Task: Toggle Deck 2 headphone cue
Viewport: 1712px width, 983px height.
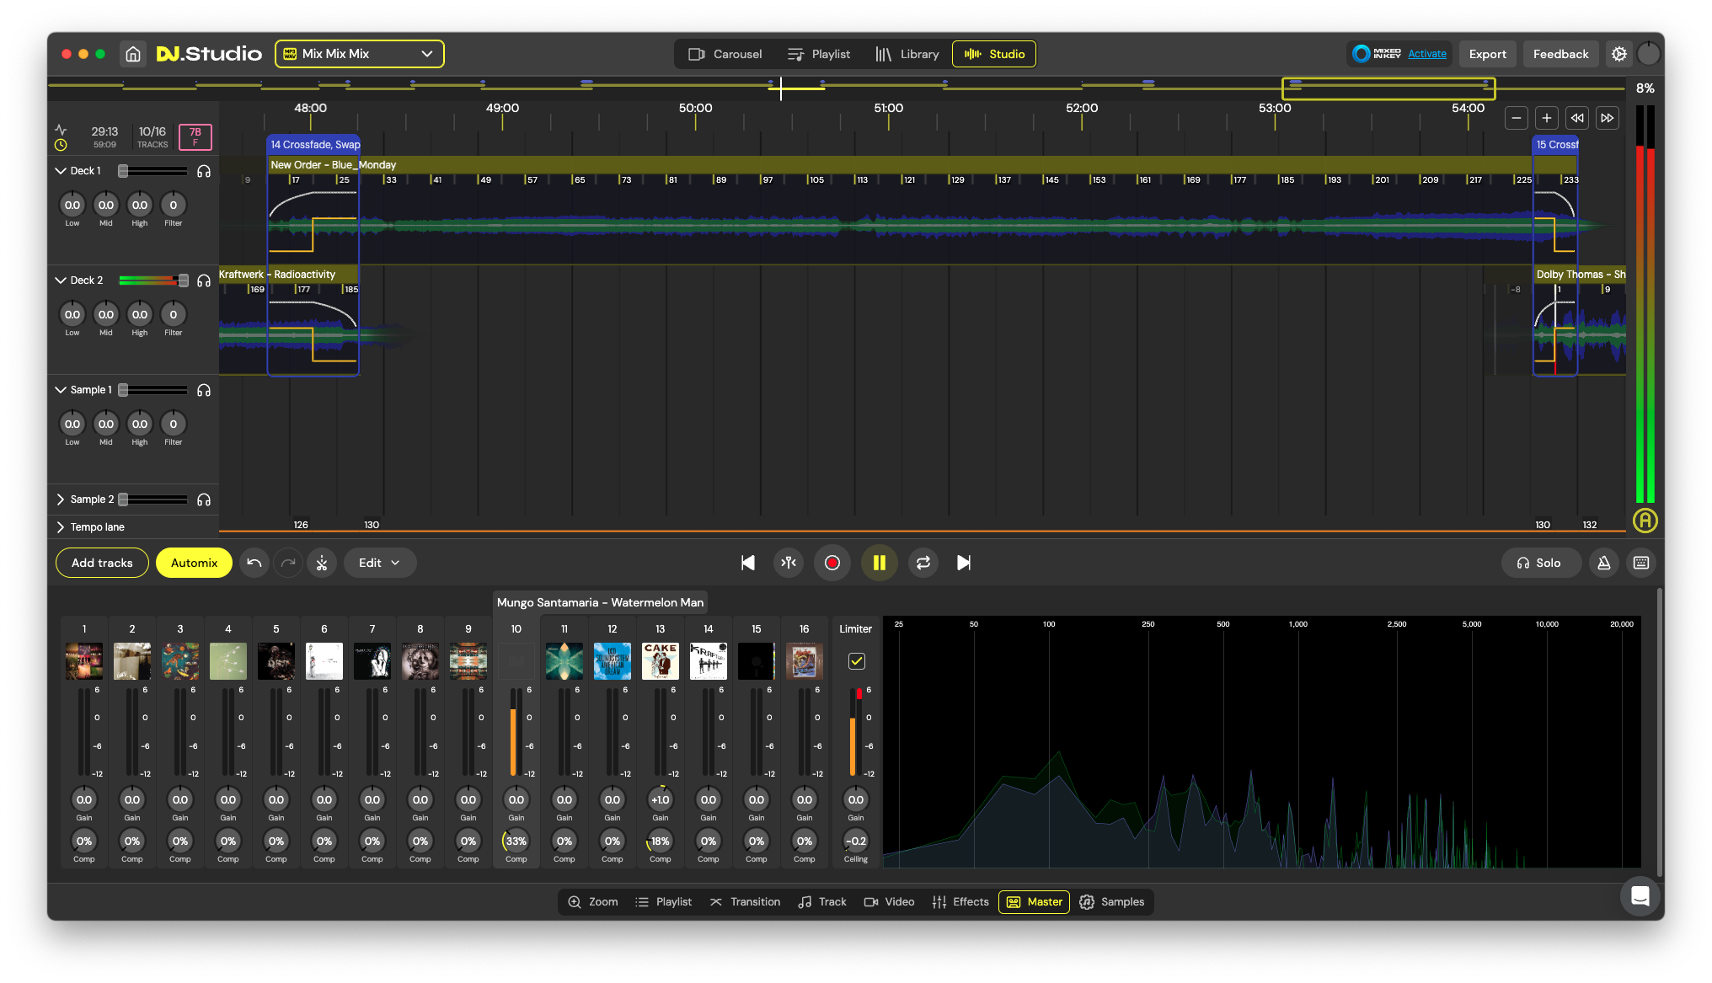Action: 204,280
